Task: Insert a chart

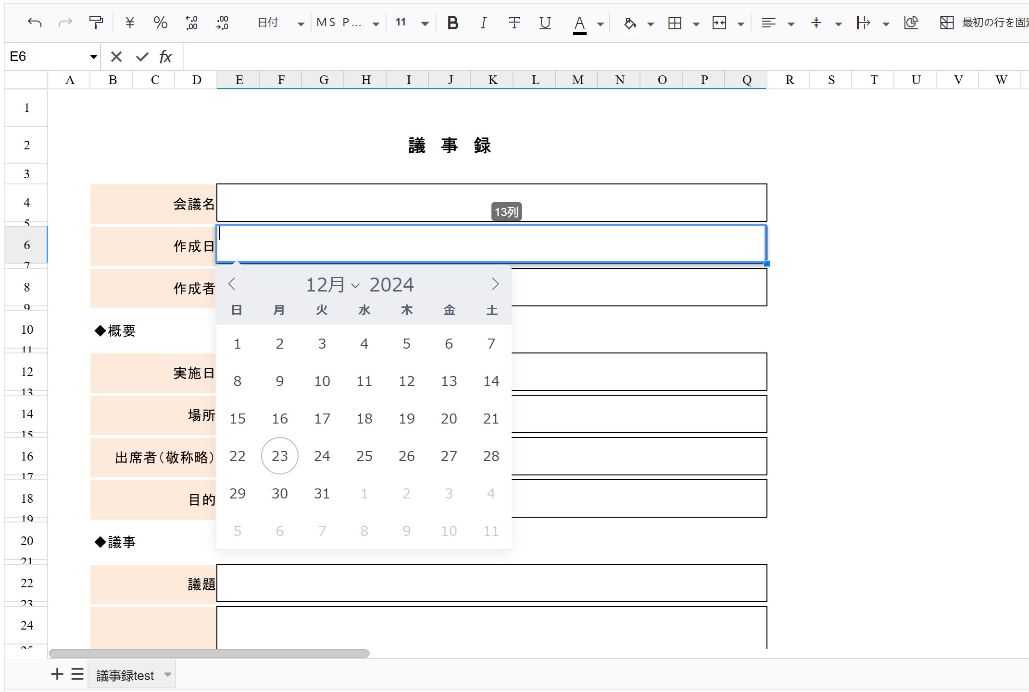Action: 911,23
